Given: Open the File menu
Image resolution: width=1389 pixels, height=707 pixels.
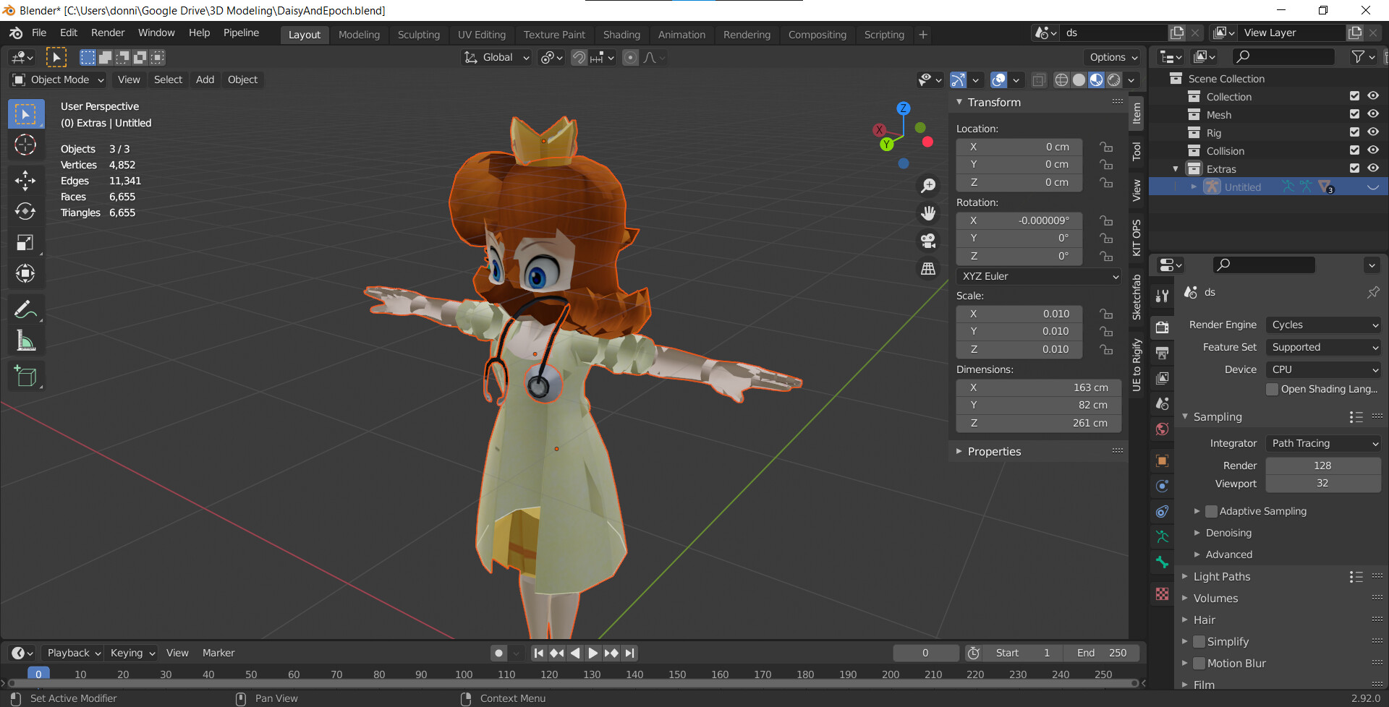Looking at the screenshot, I should click(x=39, y=33).
